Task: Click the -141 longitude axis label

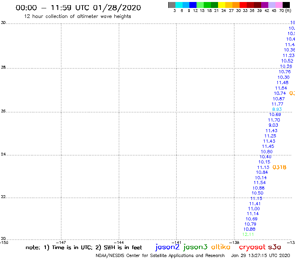Action: 176,243
